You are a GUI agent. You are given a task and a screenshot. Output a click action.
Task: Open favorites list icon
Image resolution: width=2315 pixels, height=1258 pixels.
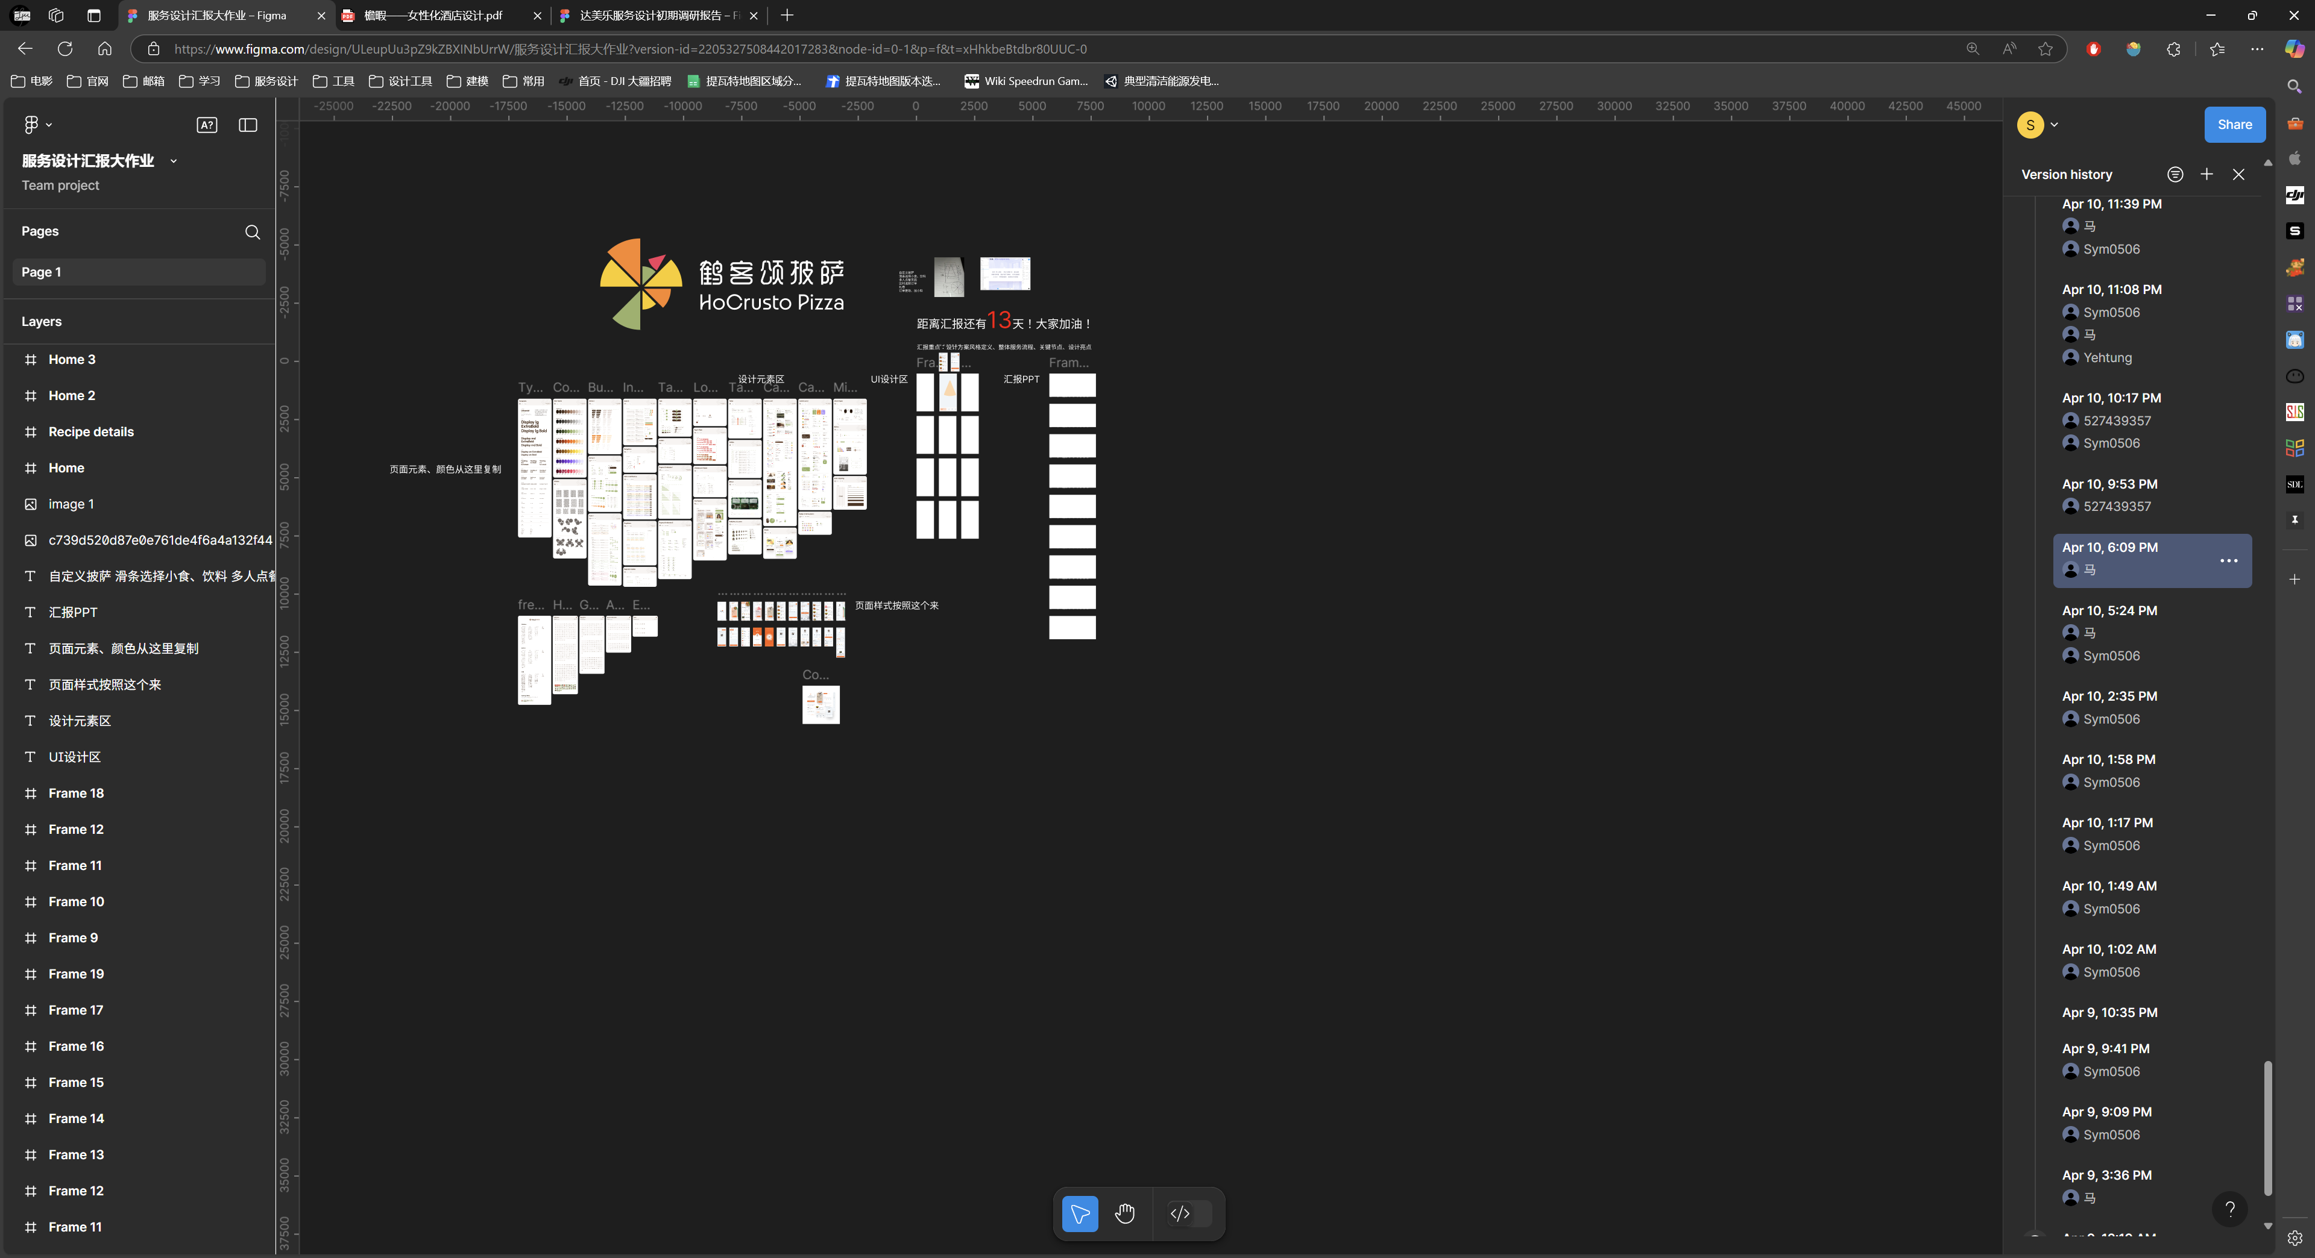[2216, 48]
